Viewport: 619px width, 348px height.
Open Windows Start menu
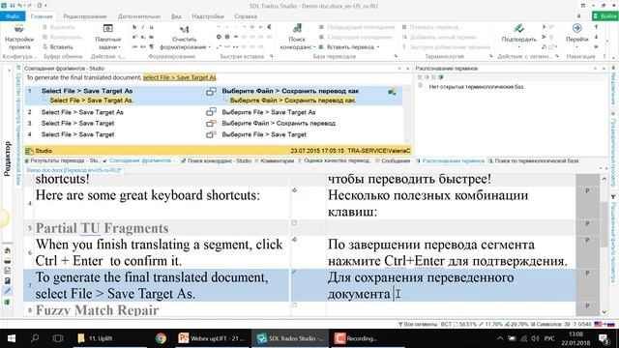(x=11, y=338)
